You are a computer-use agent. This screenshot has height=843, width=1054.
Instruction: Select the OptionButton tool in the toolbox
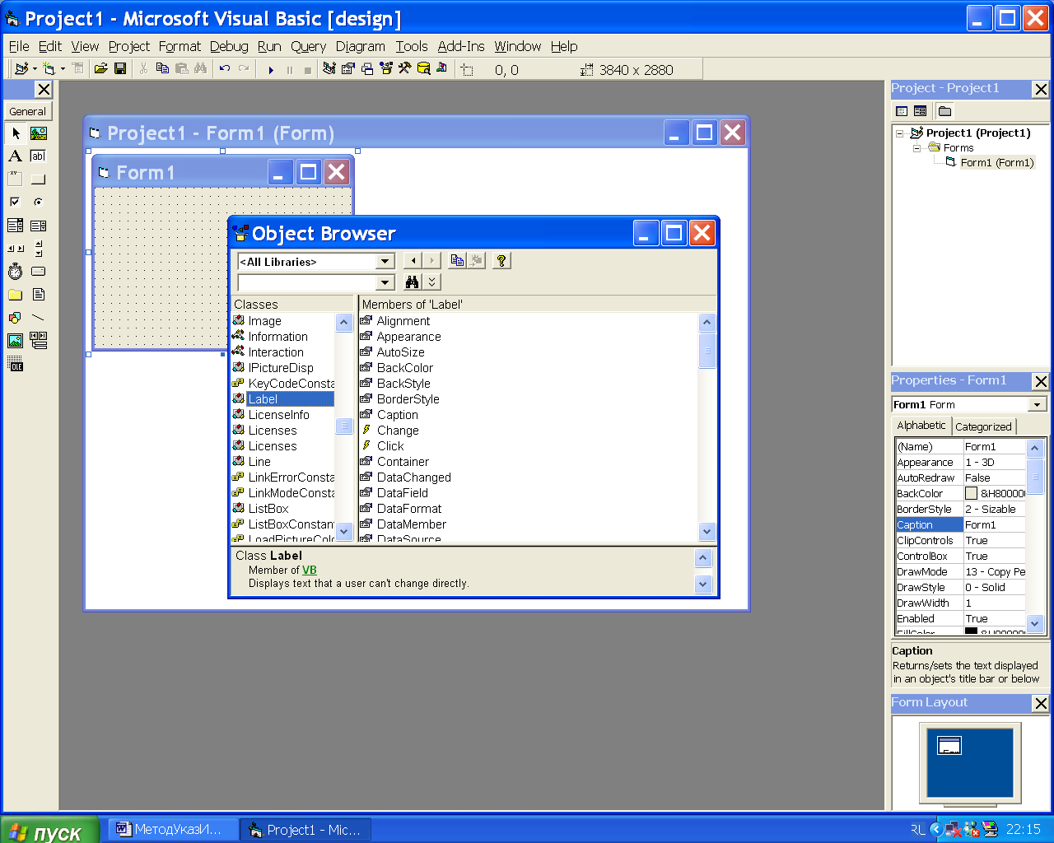click(x=39, y=202)
